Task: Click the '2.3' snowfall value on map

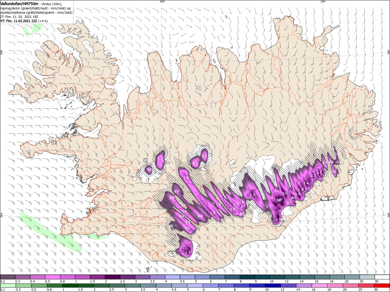Action: (x=252, y=195)
